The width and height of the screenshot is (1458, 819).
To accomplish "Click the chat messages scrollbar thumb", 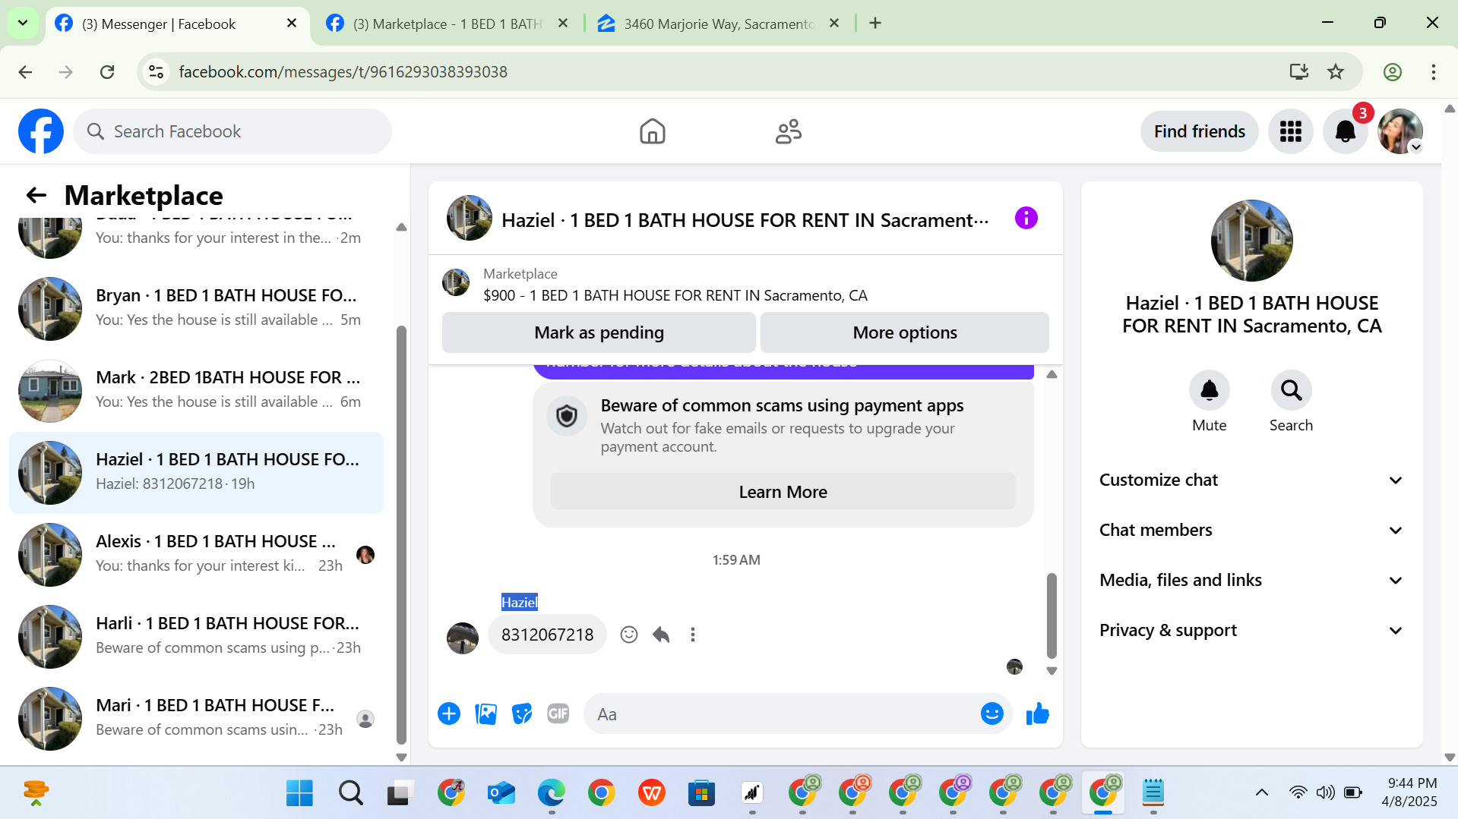I will 1052,615.
